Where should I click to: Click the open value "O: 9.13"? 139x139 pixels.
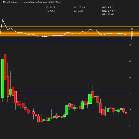(51, 8)
